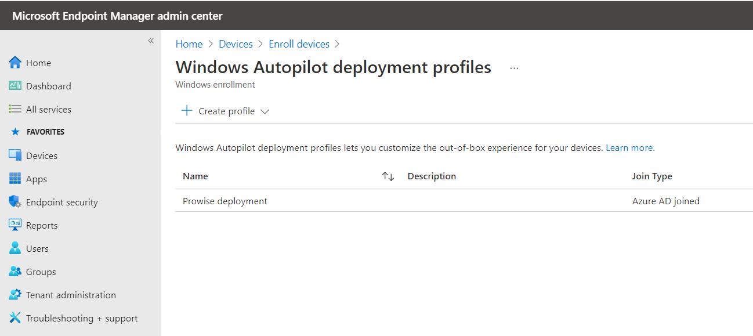Open Reports in the sidebar
753x336 pixels.
pos(42,226)
